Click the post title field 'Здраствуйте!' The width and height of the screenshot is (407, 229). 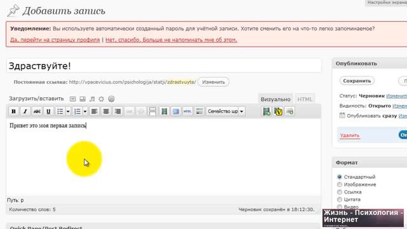coord(163,66)
